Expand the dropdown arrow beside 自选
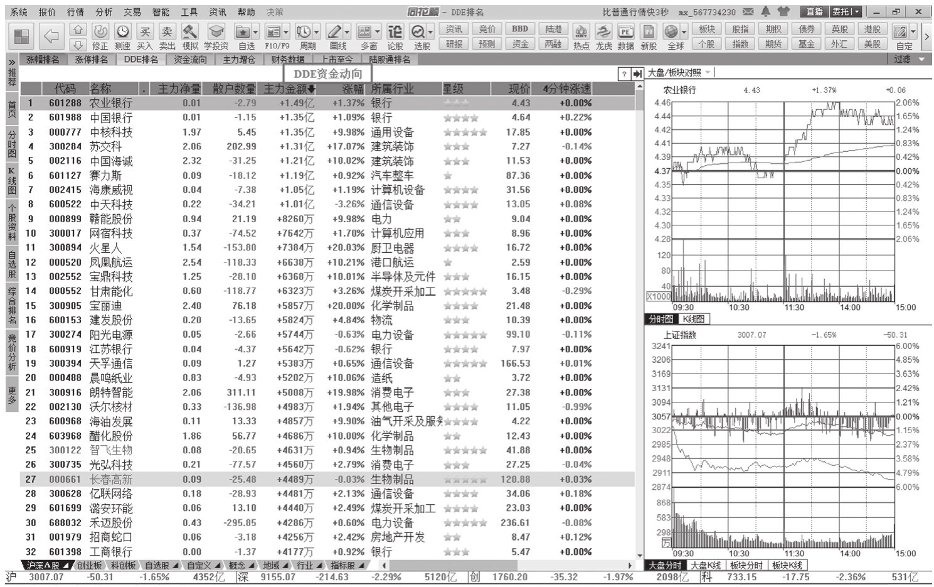The image size is (934, 587). coord(255,31)
